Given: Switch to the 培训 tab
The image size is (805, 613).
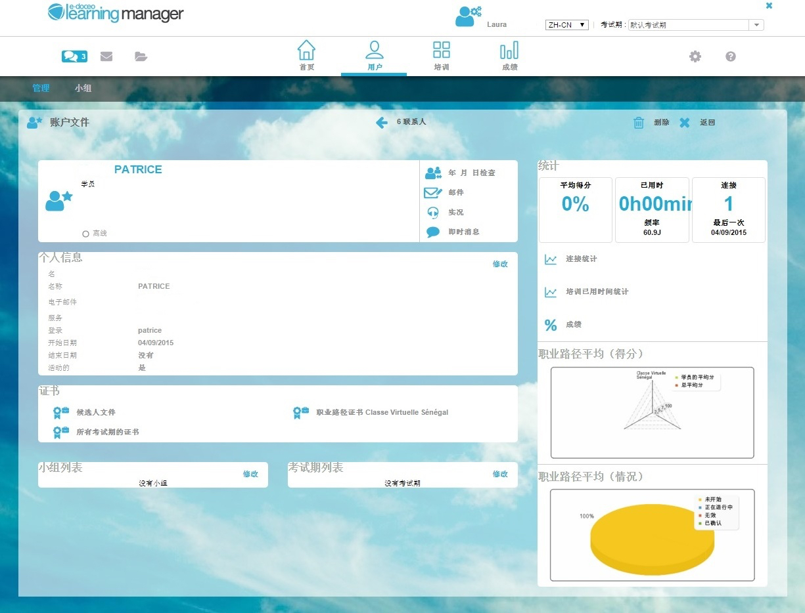Looking at the screenshot, I should pyautogui.click(x=442, y=56).
